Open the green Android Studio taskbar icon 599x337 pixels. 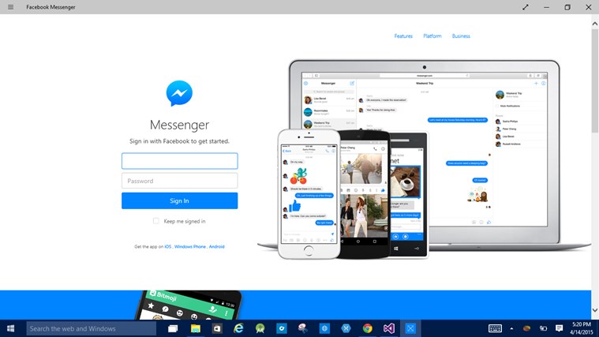260,328
